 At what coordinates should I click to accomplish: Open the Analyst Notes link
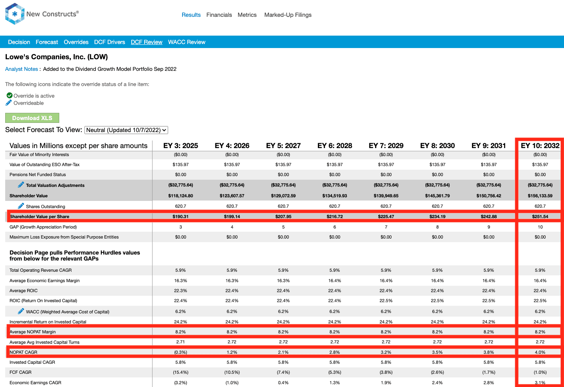click(22, 69)
